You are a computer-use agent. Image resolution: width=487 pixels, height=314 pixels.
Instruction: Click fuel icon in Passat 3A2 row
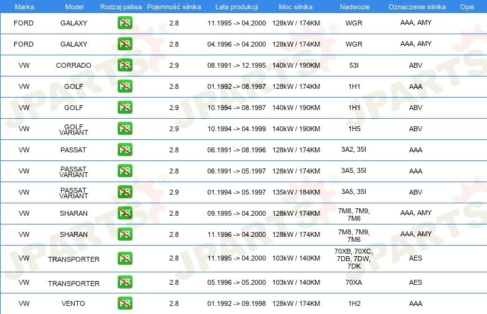125,149
